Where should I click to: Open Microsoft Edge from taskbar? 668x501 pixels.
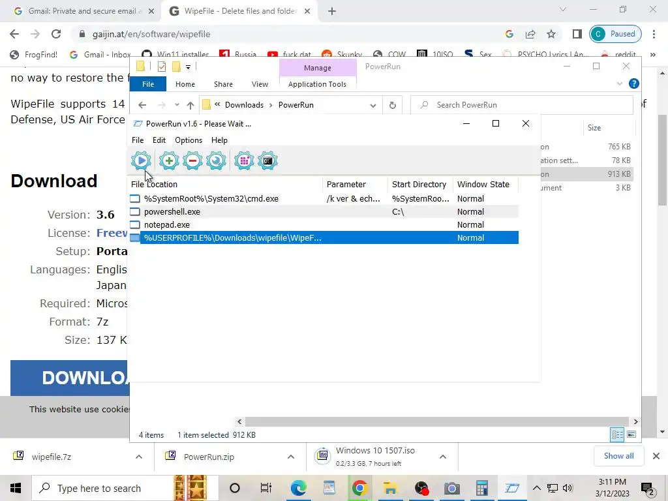(x=298, y=488)
